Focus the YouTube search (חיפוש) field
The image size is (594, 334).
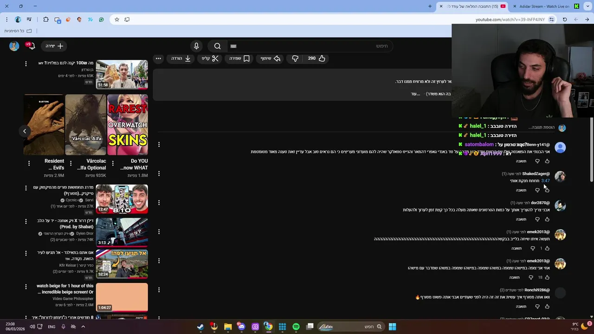[310, 46]
